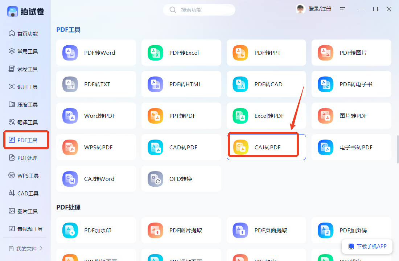Select the PDF加页码 tool
The width and height of the screenshot is (399, 261).
click(x=351, y=230)
